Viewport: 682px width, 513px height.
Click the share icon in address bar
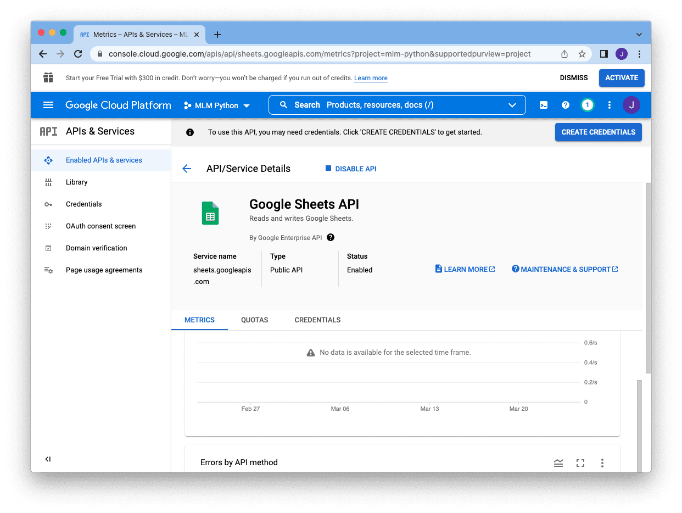pos(564,54)
